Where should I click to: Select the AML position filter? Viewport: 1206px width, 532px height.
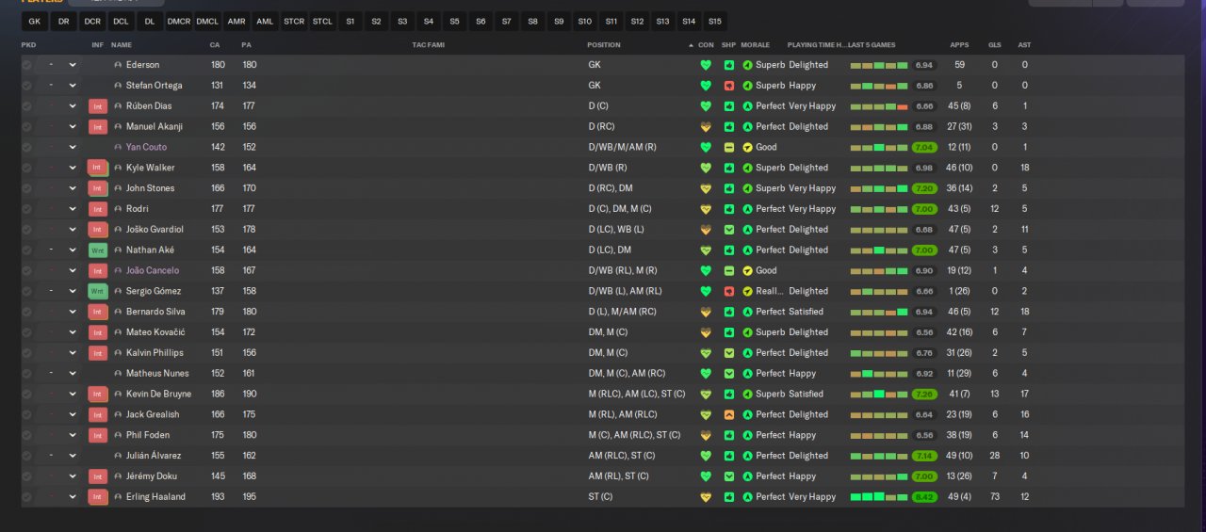pos(265,21)
